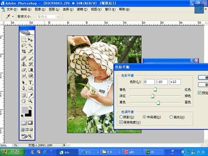208x156 pixels.
Task: Select the 阴影 (Shadows) radio button
Action: [x=121, y=117]
